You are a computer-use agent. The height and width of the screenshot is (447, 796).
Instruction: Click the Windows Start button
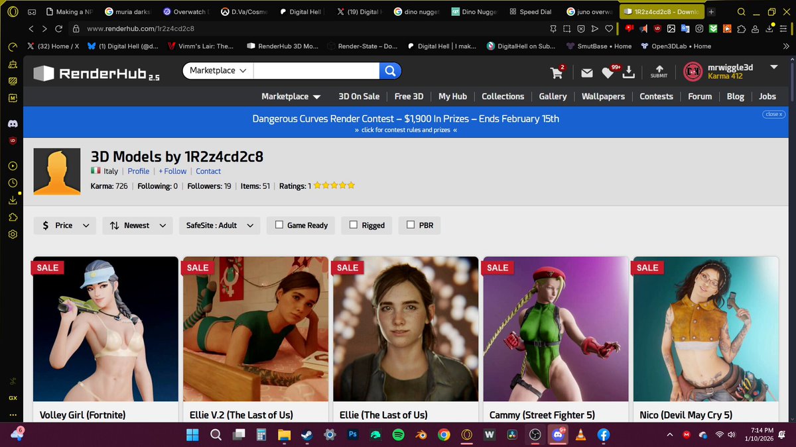192,435
